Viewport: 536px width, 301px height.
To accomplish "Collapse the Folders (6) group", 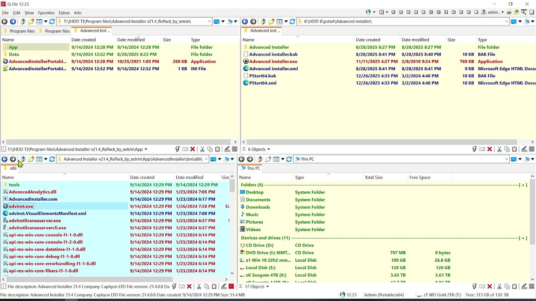I will (523, 185).
